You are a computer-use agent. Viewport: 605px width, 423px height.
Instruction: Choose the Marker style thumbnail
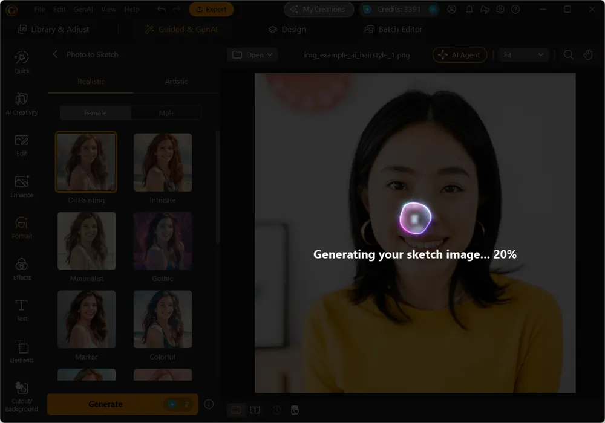(x=87, y=320)
